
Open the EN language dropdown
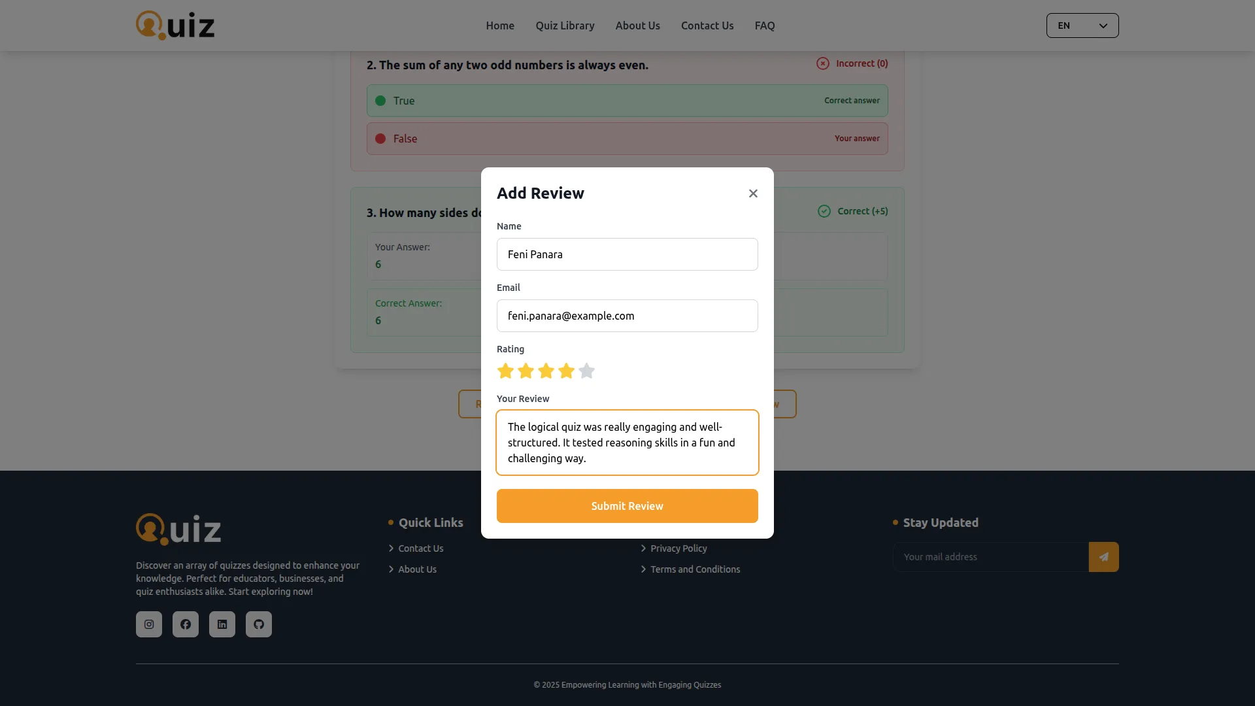click(1082, 25)
